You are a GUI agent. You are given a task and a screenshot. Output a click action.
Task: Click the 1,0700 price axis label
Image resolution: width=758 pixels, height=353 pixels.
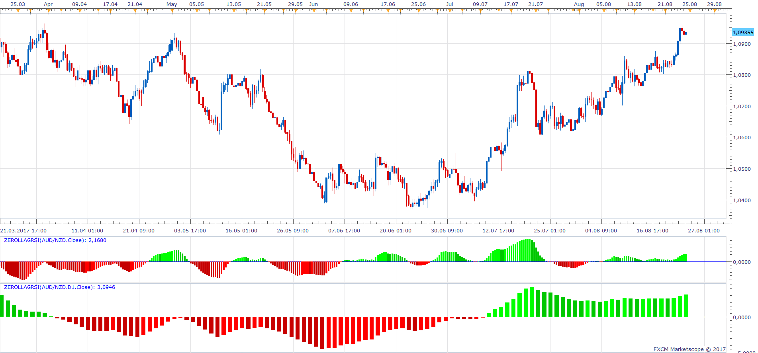[x=742, y=106]
